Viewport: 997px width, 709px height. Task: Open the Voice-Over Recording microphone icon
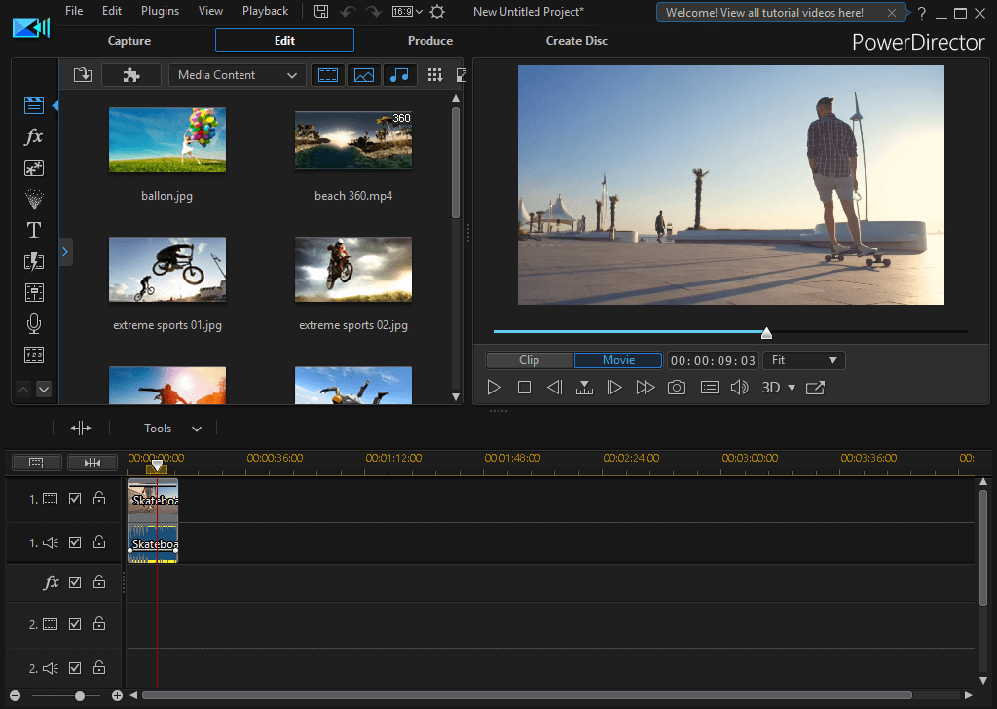click(x=34, y=323)
